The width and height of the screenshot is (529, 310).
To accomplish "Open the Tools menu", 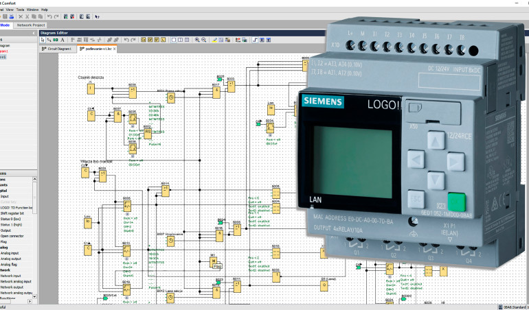I will [x=21, y=10].
